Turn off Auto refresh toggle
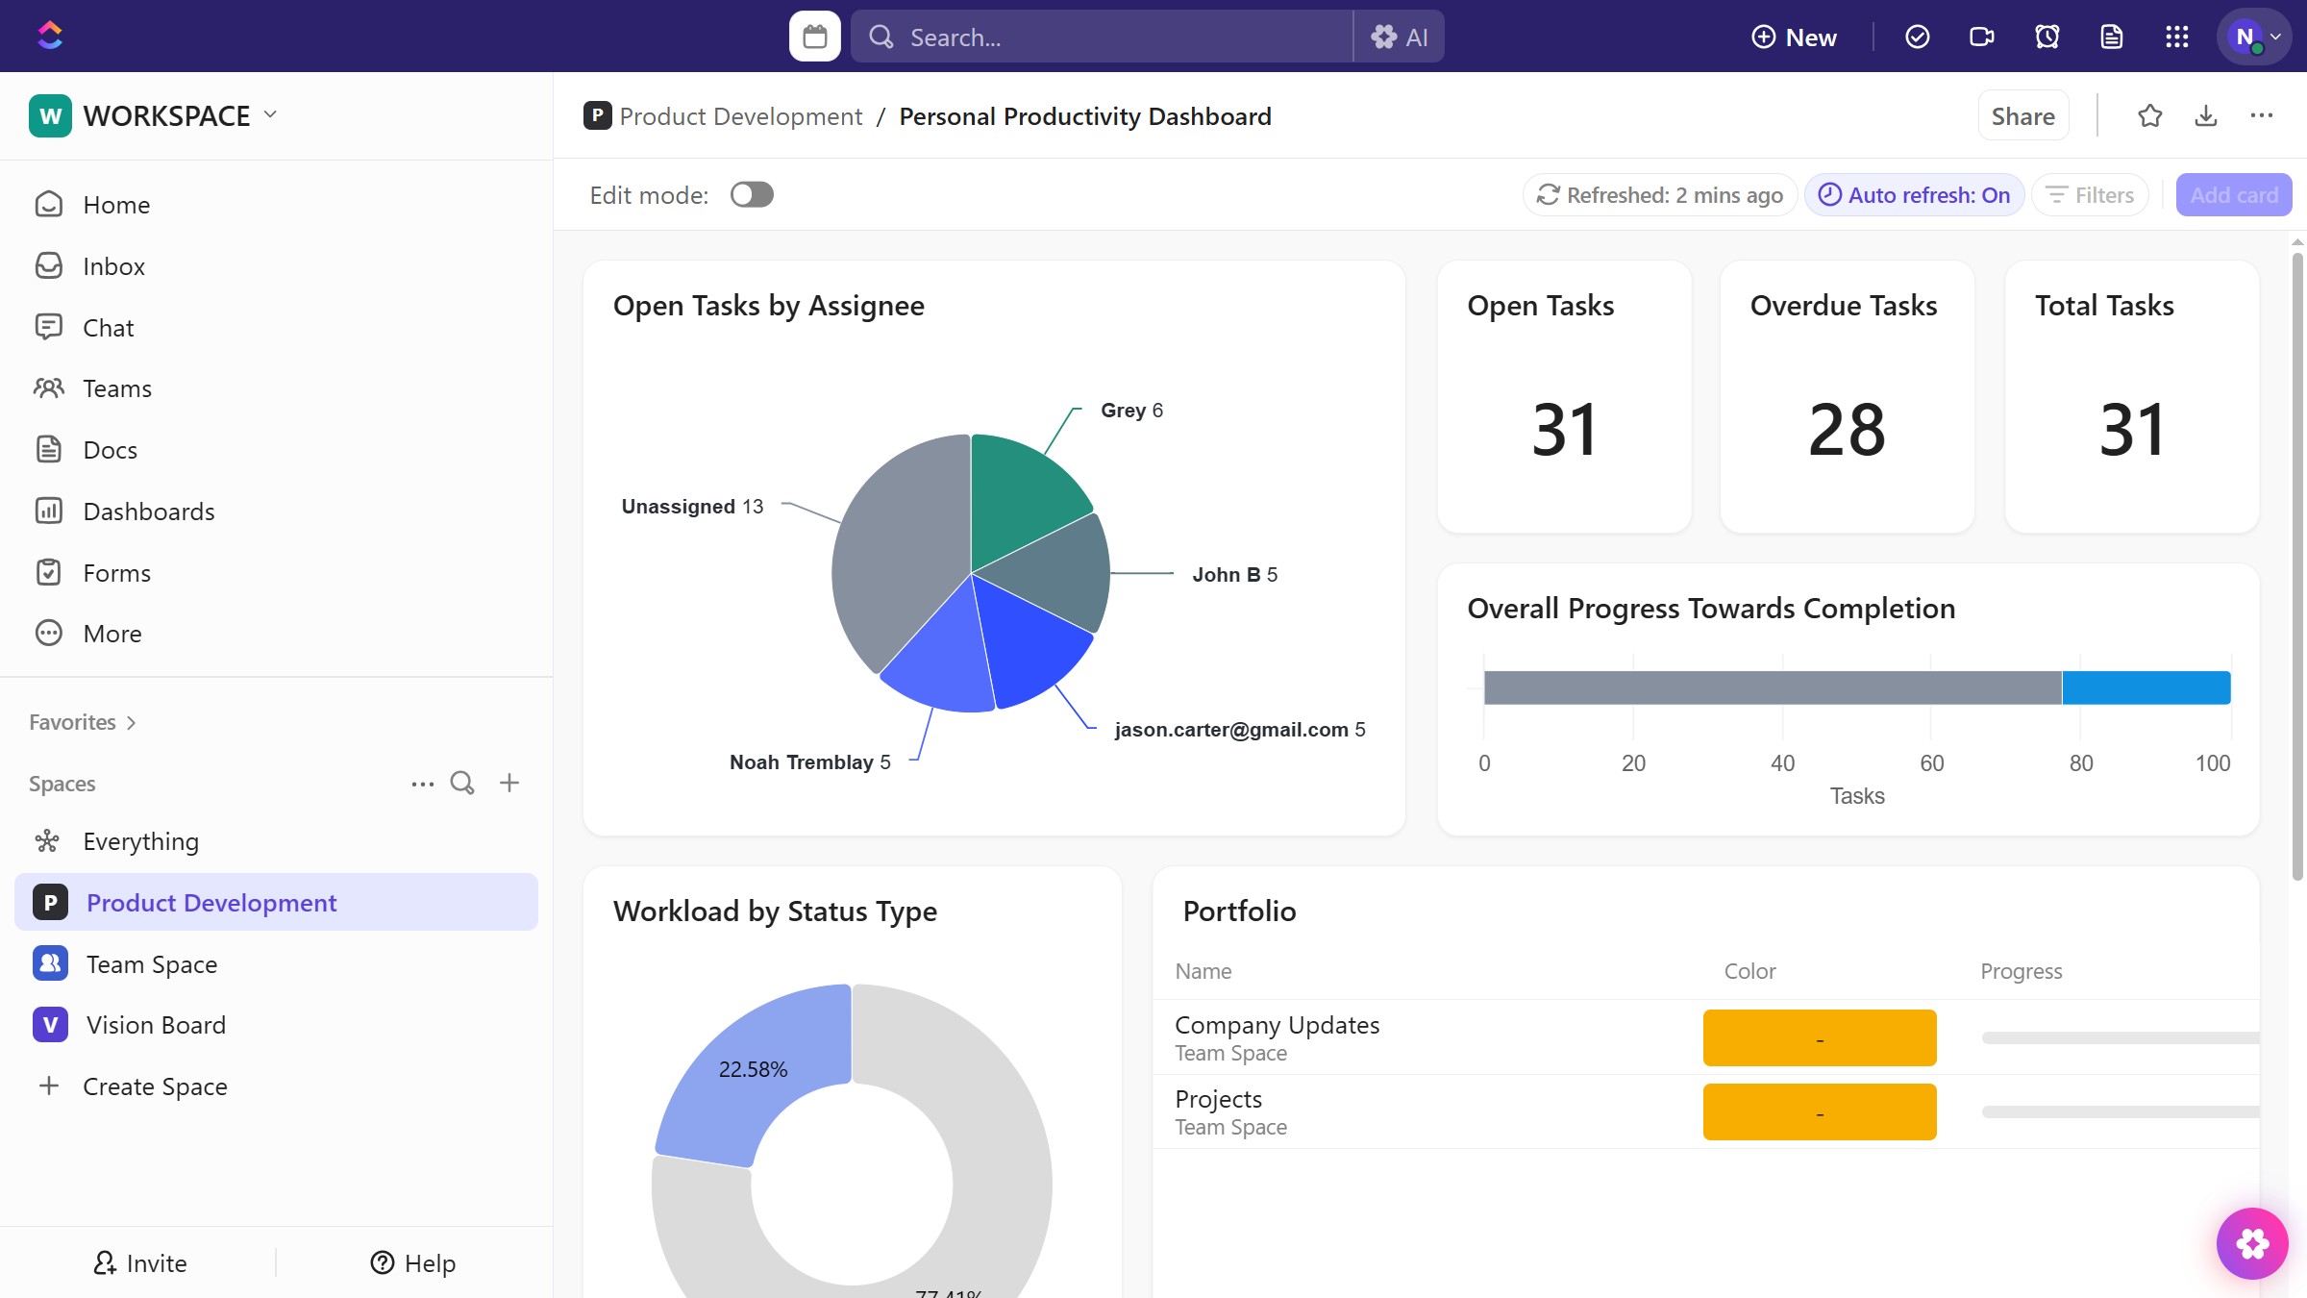 point(1914,195)
